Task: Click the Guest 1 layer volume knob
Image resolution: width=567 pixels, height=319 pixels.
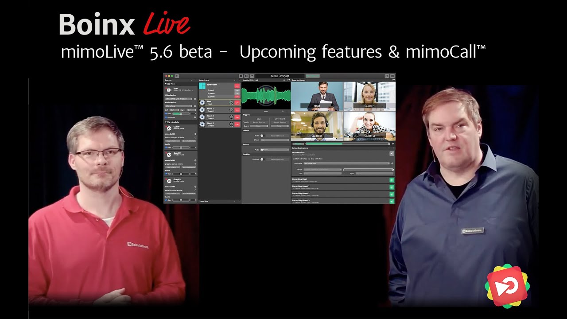Action: pos(231,109)
